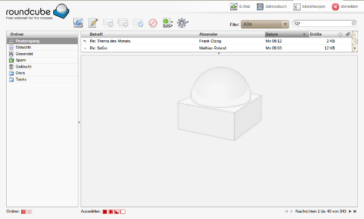
Task: Select all messages with first Auswählen icon
Action: (105, 212)
